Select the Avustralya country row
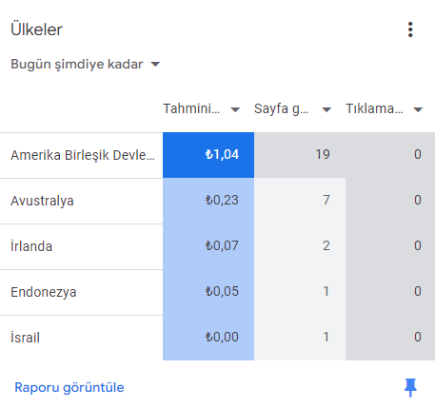 click(x=217, y=201)
